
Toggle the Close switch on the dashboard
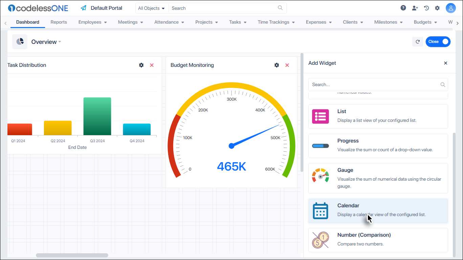click(438, 42)
